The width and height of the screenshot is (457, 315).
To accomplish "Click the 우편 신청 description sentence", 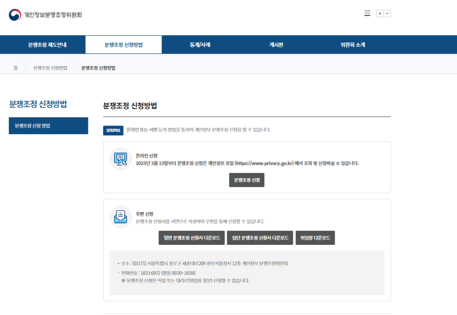I will click(200, 222).
